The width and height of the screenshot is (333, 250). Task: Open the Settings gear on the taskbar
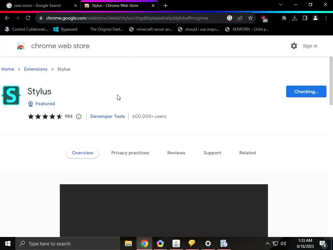tap(208, 243)
